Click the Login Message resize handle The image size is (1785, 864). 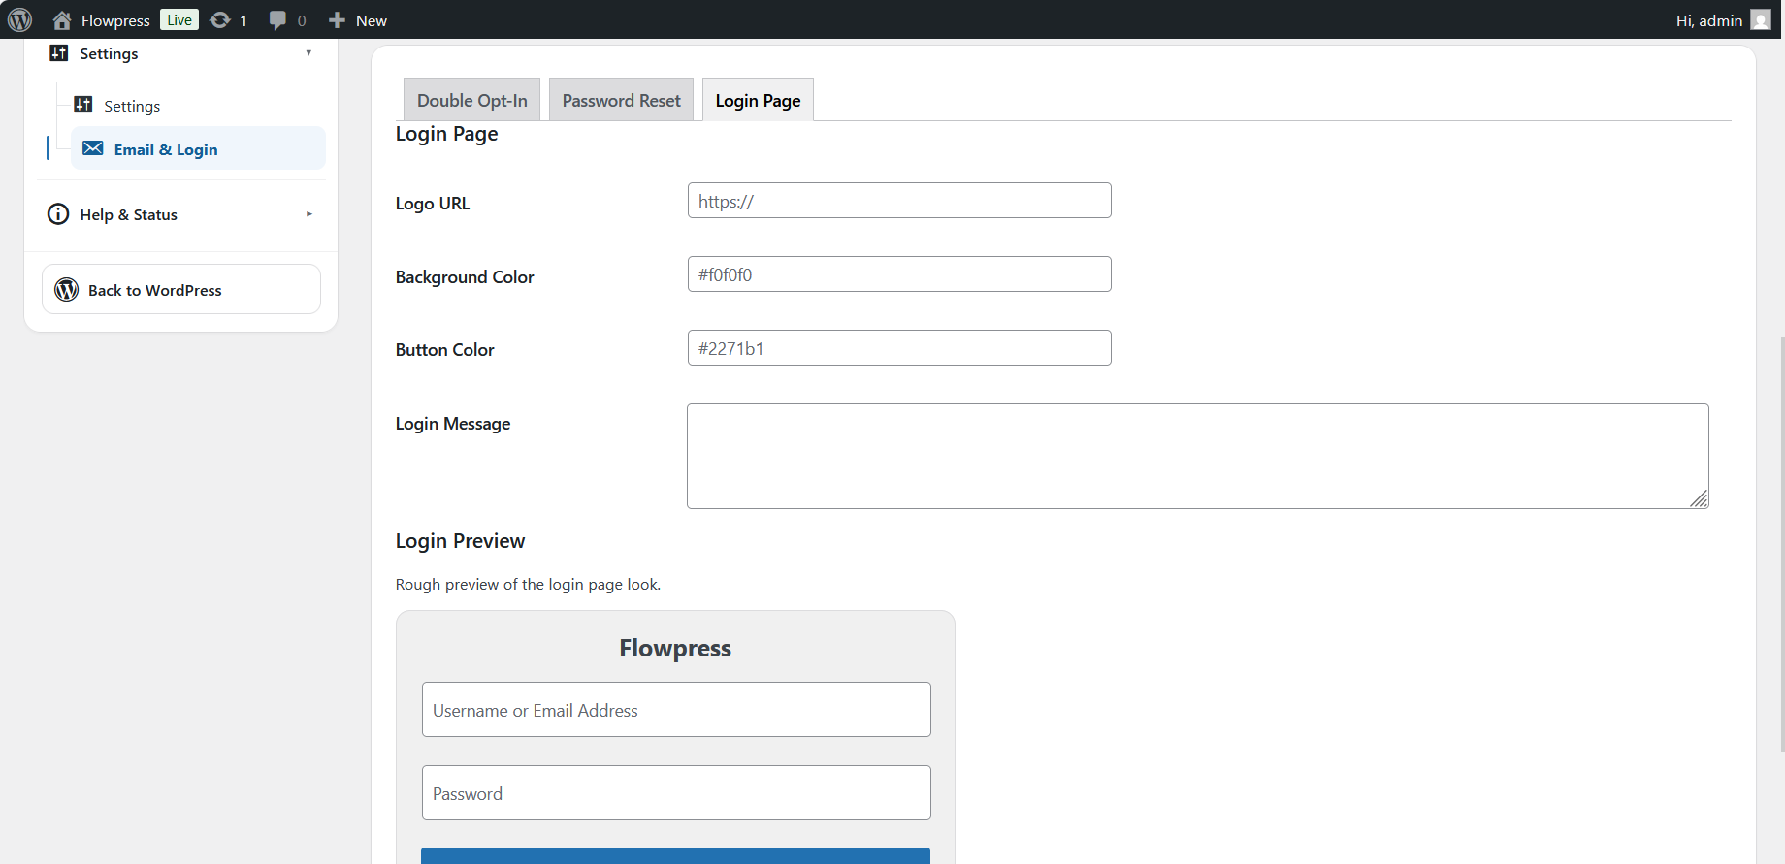pyautogui.click(x=1699, y=498)
